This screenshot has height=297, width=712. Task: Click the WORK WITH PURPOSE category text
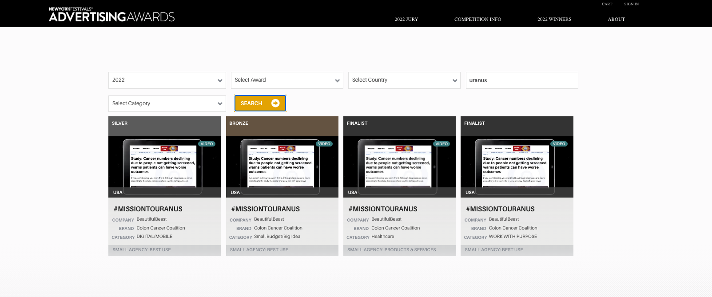tap(513, 237)
